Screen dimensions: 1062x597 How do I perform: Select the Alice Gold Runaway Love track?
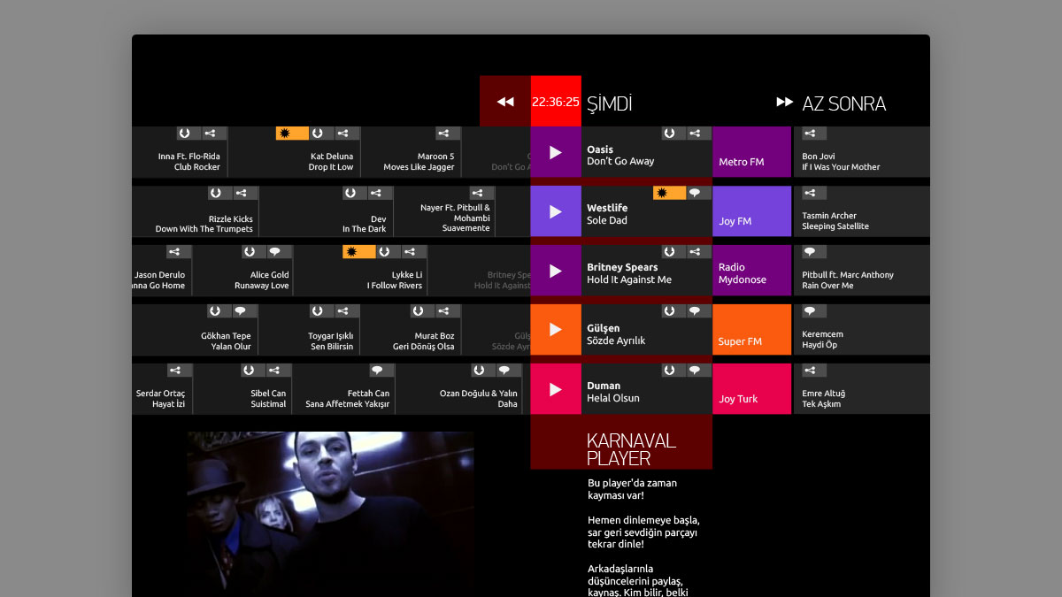tap(242, 271)
